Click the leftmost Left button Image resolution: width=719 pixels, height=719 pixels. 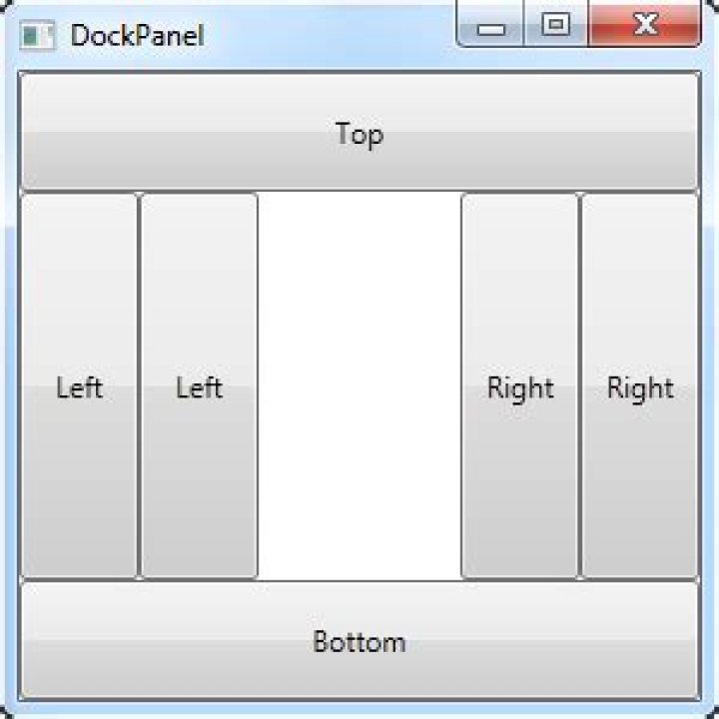(x=79, y=386)
